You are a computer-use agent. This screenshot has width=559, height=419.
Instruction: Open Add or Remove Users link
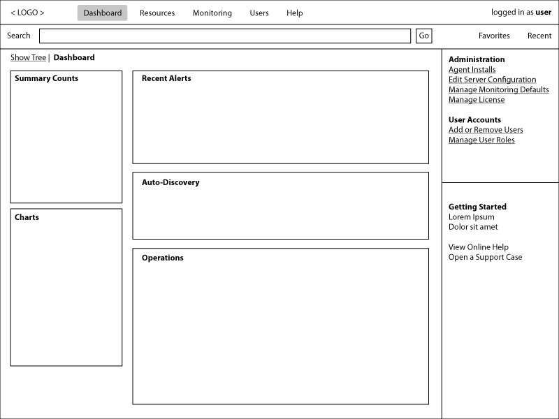pos(486,130)
